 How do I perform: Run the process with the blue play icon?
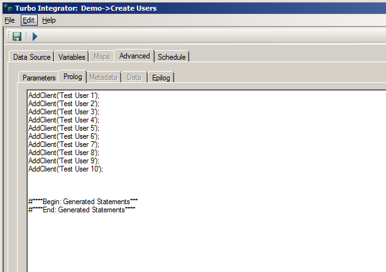coord(35,36)
